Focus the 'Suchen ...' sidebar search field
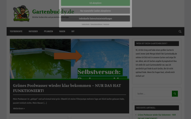Image resolution: width=191 pixels, height=119 pixels. 154,94
